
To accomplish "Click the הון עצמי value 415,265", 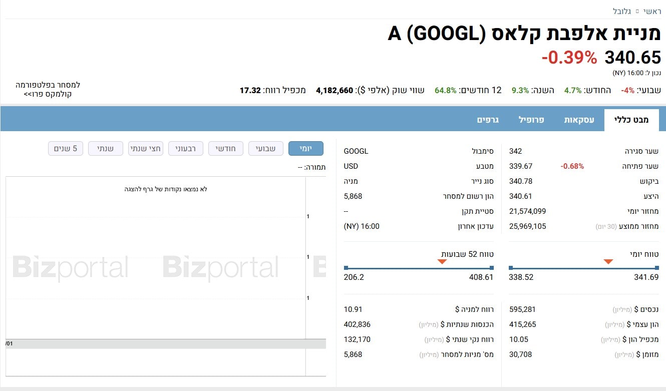I will 522,324.
